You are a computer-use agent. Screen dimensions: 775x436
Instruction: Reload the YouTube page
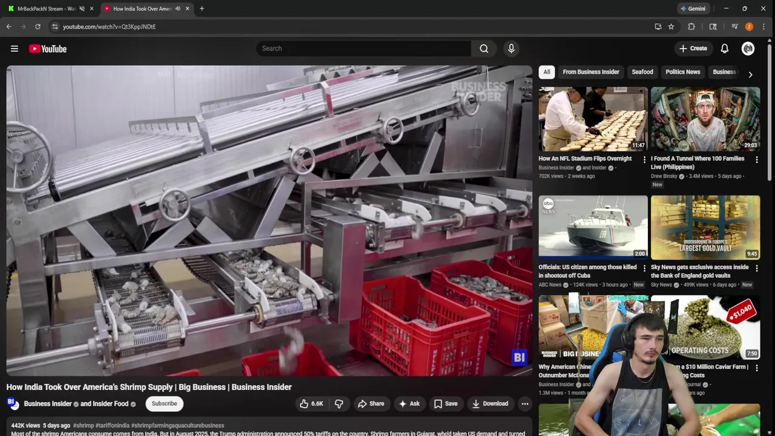(x=38, y=27)
